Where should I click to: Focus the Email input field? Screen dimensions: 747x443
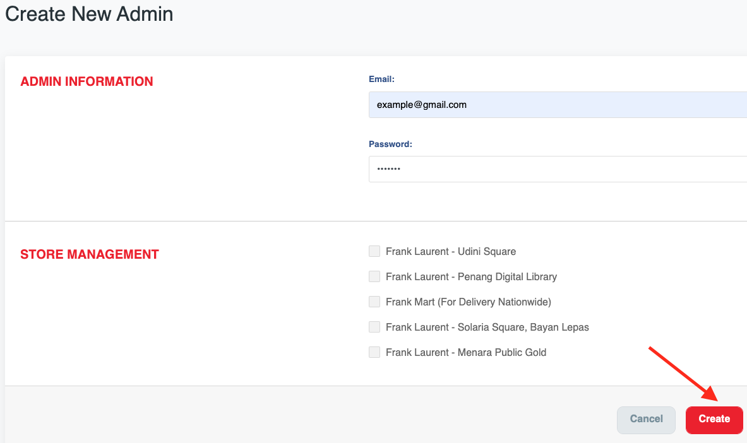(556, 105)
